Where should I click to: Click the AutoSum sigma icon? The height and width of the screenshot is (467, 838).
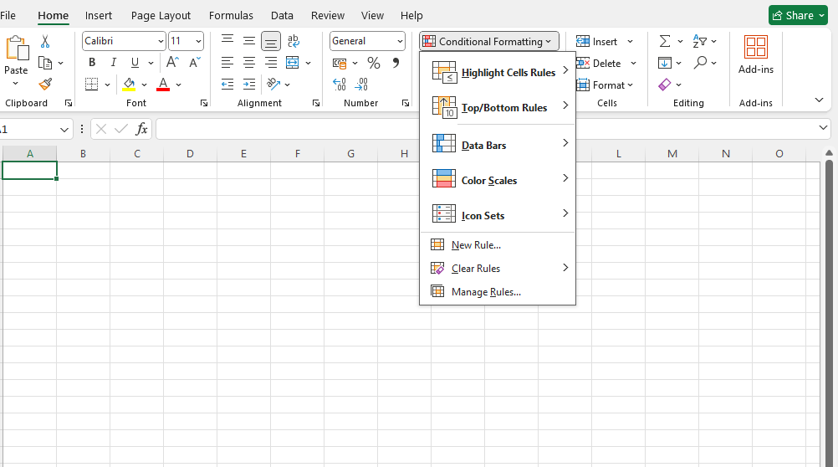tap(664, 41)
